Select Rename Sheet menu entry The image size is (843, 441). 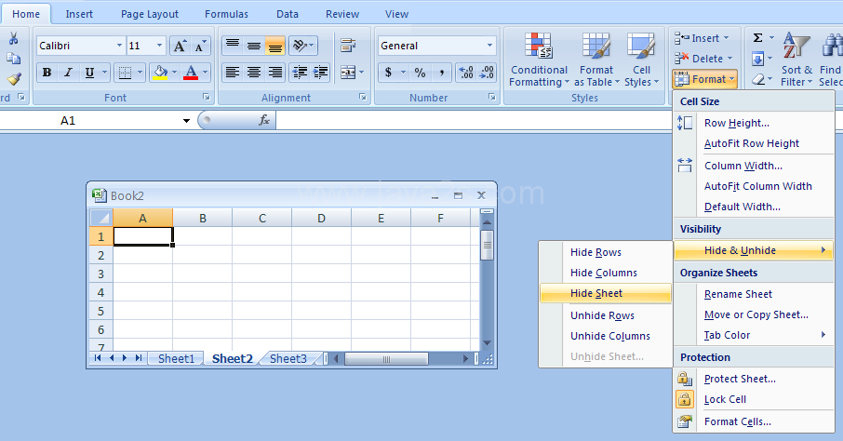(754, 294)
